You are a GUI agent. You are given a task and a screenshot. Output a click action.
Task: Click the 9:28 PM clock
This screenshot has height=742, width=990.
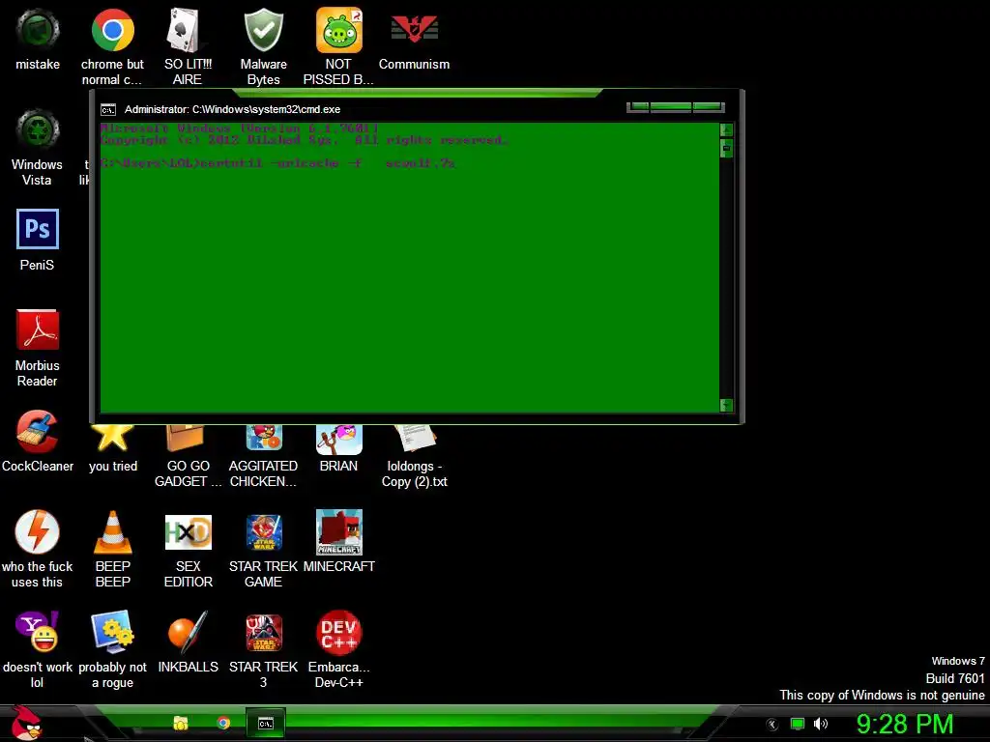[x=905, y=724]
